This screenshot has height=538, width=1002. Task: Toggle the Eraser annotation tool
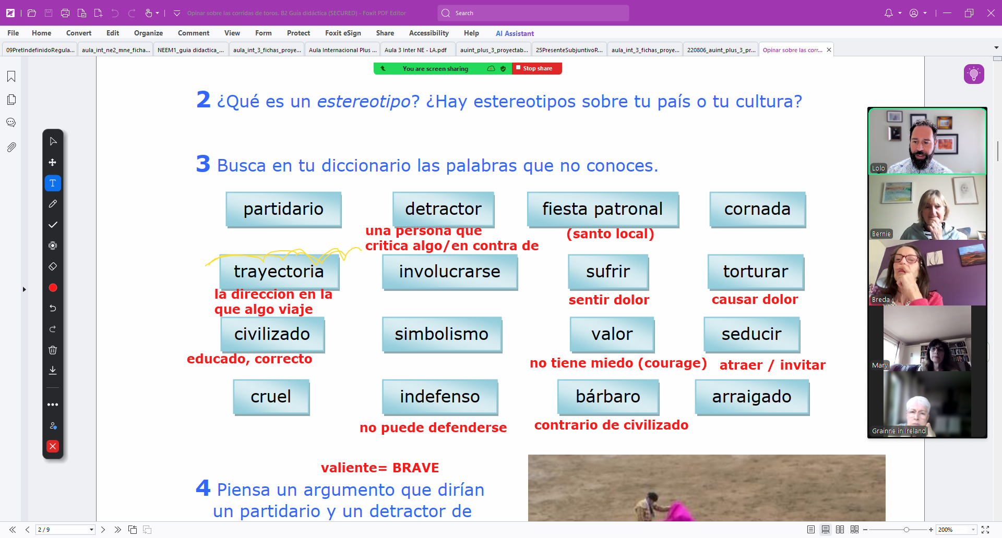[x=53, y=266]
